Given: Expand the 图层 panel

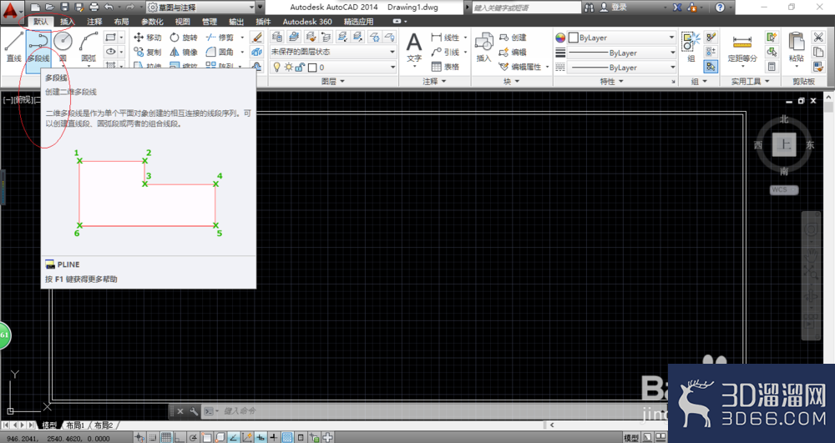Looking at the screenshot, I should click(x=333, y=82).
